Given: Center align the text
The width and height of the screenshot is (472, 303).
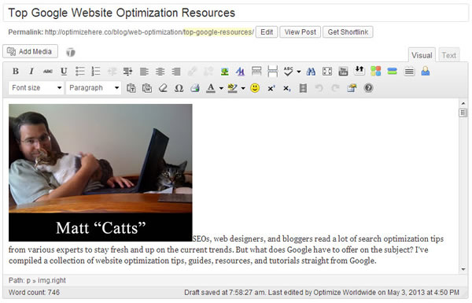Looking at the screenshot, I should pyautogui.click(x=160, y=72).
